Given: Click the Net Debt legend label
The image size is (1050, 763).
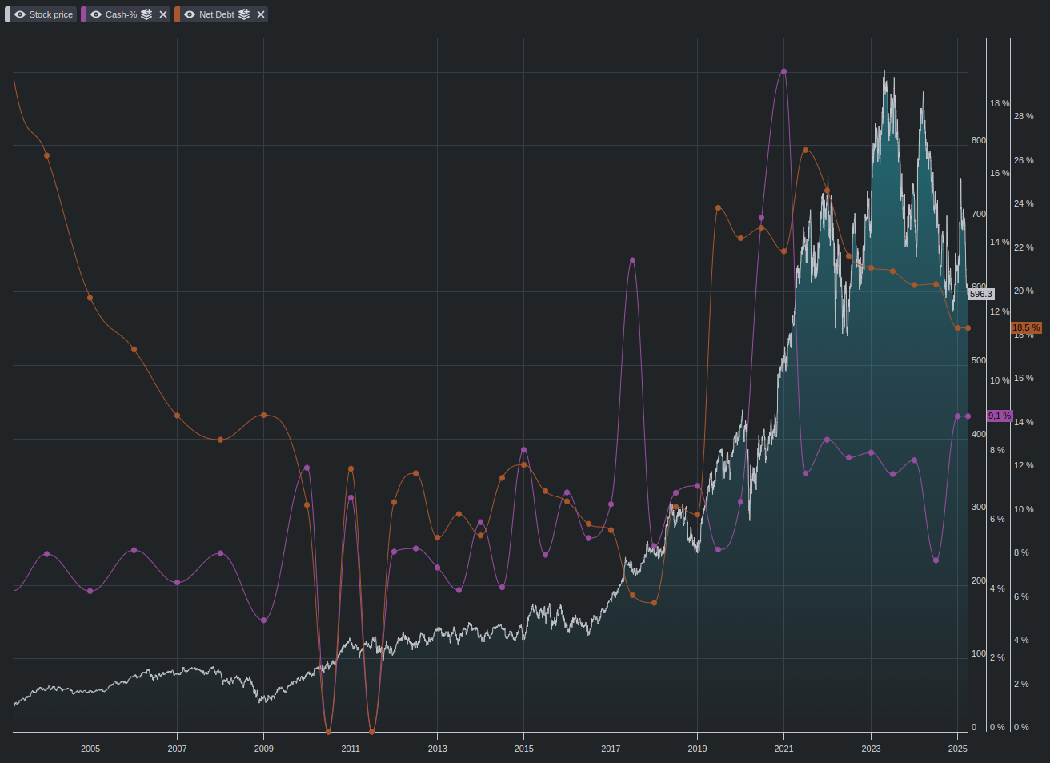Looking at the screenshot, I should pos(217,14).
